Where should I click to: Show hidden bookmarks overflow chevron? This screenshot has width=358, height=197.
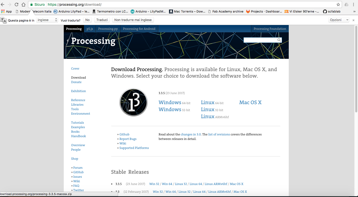pos(354,12)
